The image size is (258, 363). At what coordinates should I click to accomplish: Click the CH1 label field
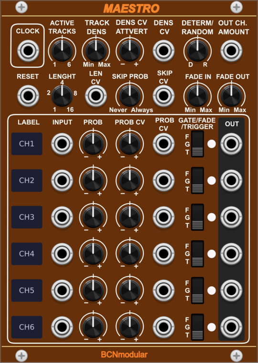[27, 144]
